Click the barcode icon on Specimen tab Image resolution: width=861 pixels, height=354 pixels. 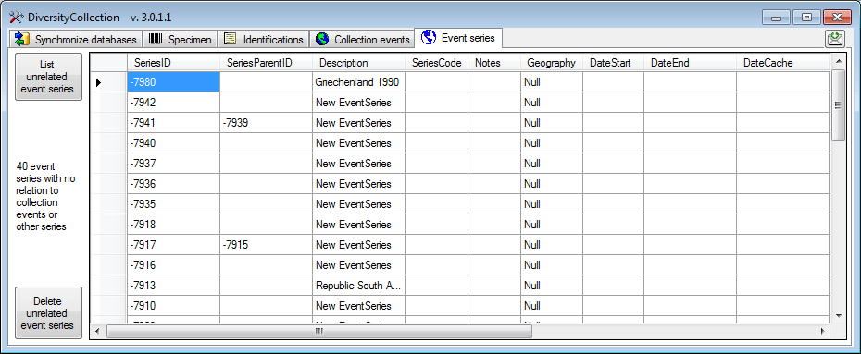pos(156,39)
